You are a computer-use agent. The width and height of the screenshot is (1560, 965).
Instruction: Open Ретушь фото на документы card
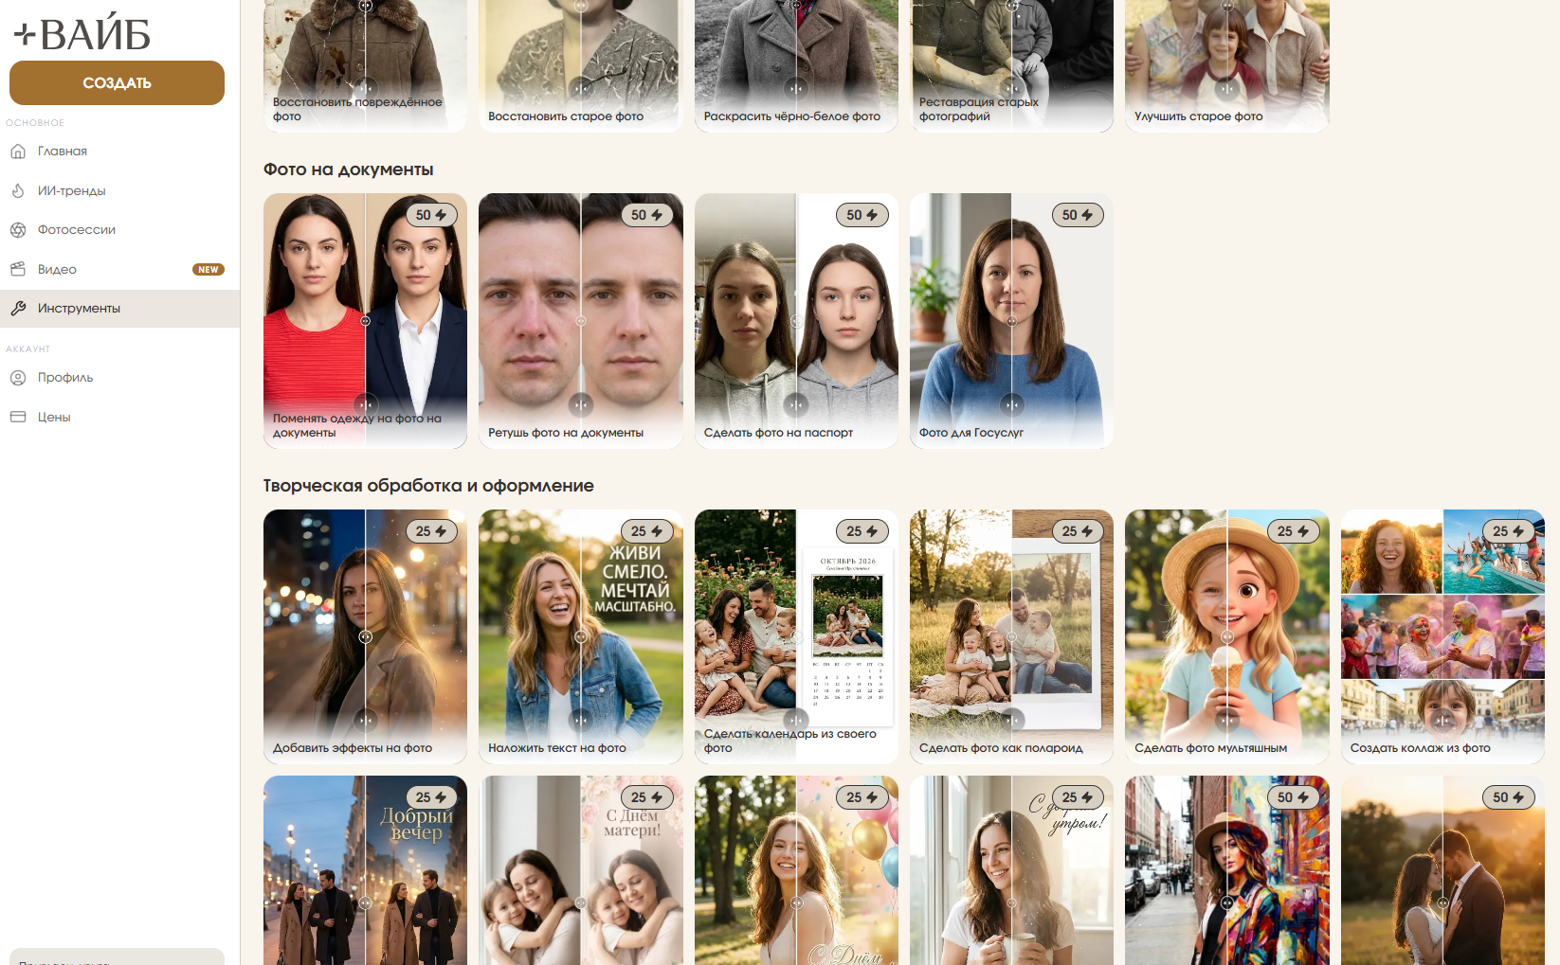pos(581,321)
